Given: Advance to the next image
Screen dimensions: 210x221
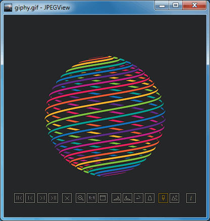Looking at the screenshot, I should 42,198.
